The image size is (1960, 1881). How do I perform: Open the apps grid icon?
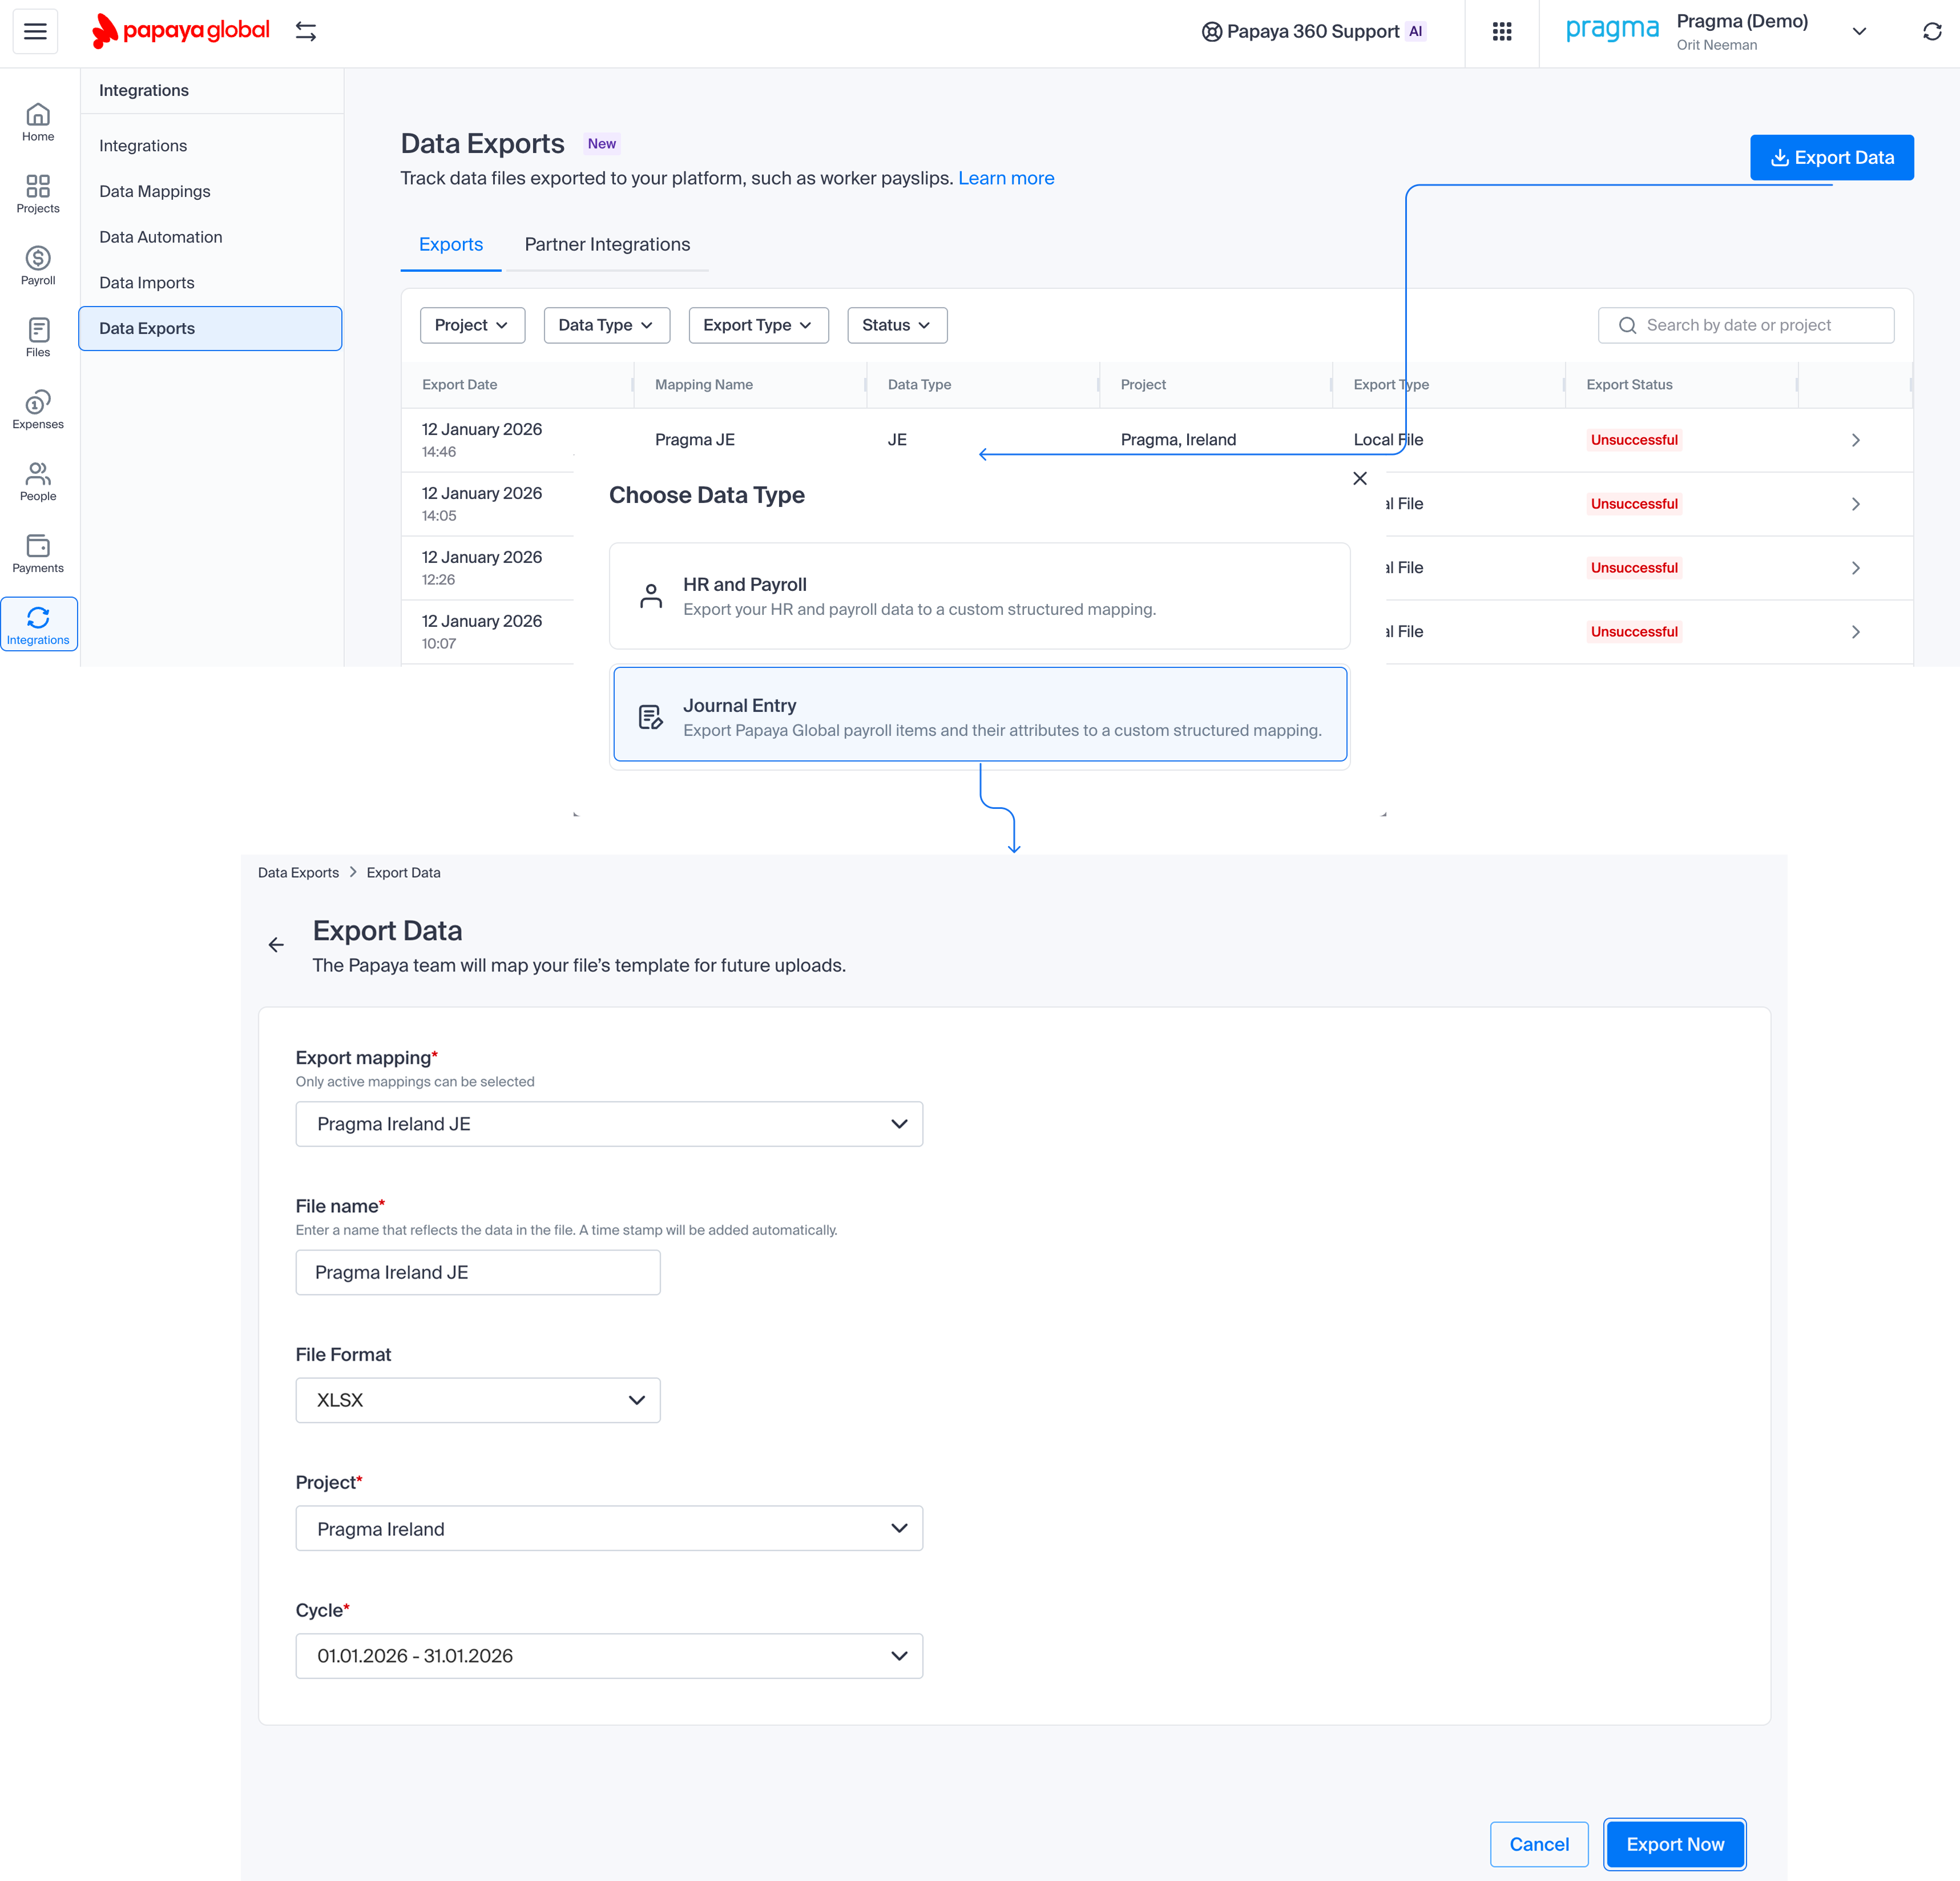(x=1502, y=31)
